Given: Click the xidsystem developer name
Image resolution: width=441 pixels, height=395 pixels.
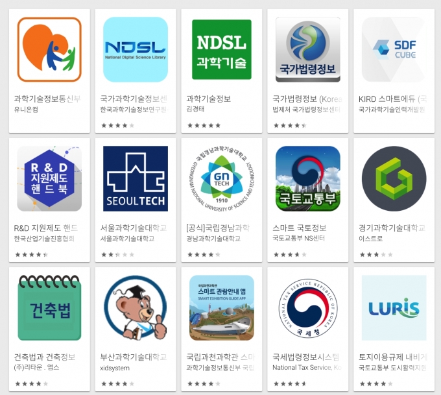Looking at the screenshot, I should click(115, 368).
